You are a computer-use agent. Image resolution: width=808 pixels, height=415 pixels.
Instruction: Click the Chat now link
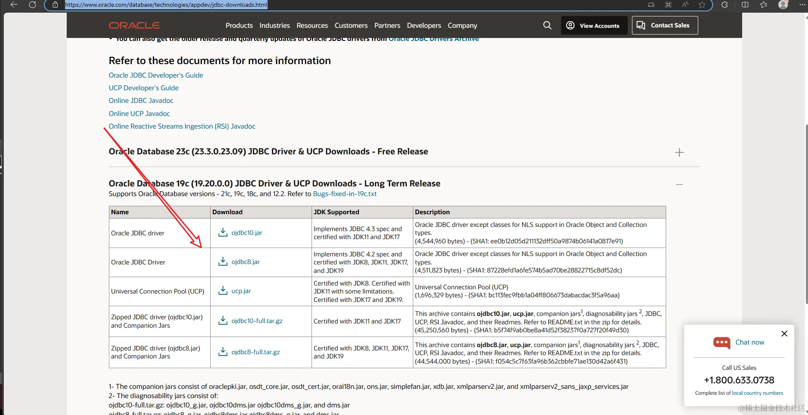click(750, 342)
